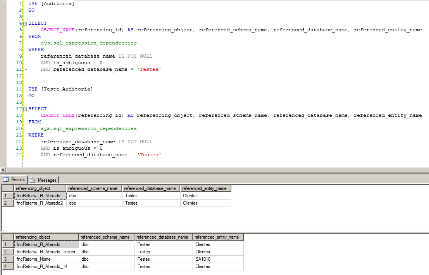Click the Messages tab page icon
Screen dimensions: 429x275
tap(33, 180)
